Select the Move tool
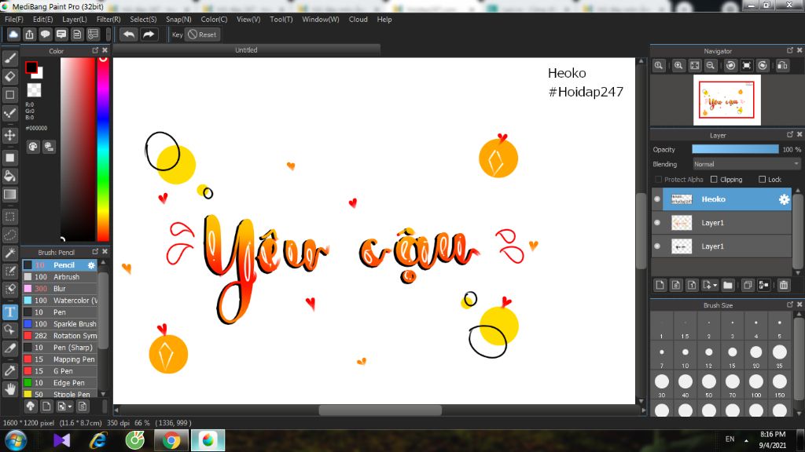This screenshot has width=805, height=452. (x=9, y=135)
